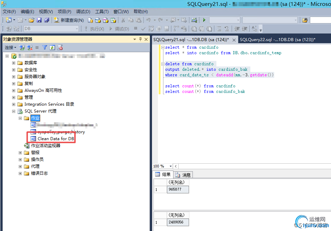Click the 调试(D) debug button

pos(119,29)
